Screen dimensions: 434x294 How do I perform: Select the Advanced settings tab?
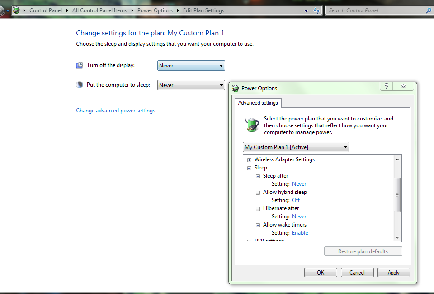click(x=258, y=103)
